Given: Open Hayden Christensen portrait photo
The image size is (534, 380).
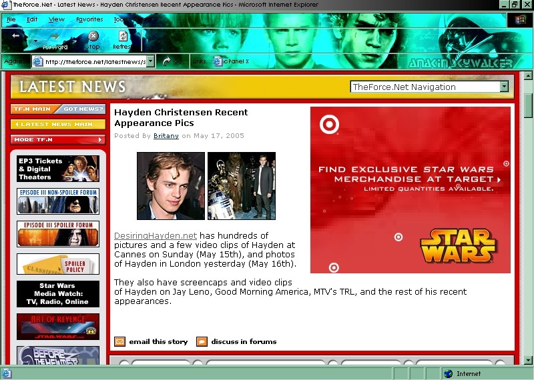Looking at the screenshot, I should click(x=171, y=186).
